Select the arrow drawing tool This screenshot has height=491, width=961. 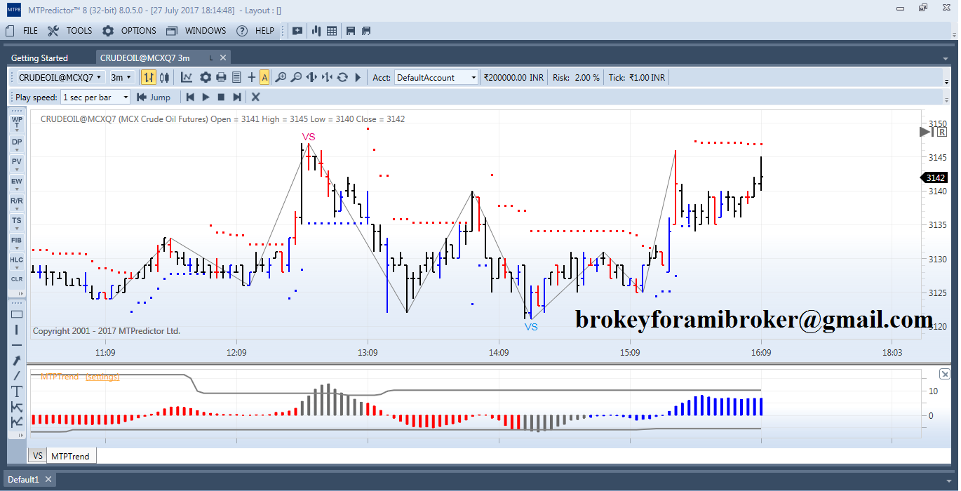tap(17, 361)
